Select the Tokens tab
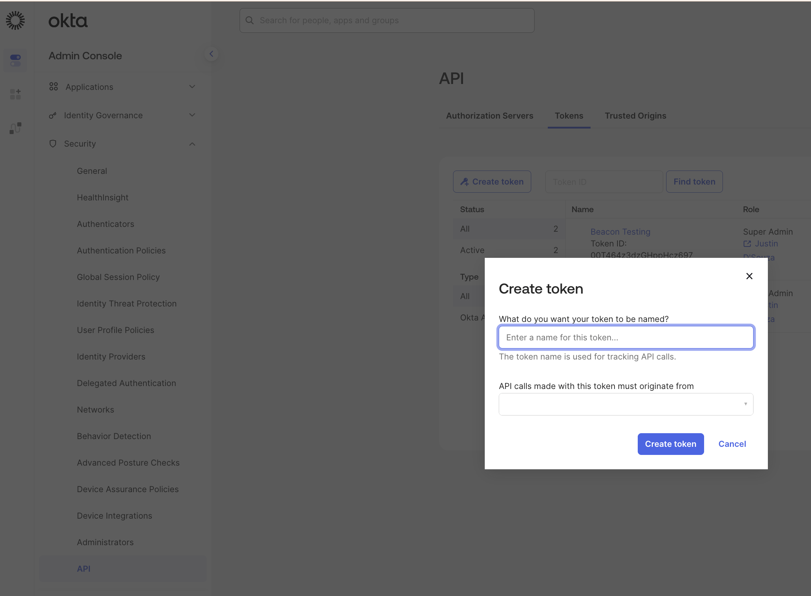The width and height of the screenshot is (811, 596). pos(569,116)
